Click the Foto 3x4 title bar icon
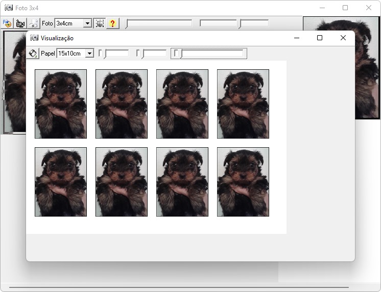The width and height of the screenshot is (381, 292). tap(9, 8)
